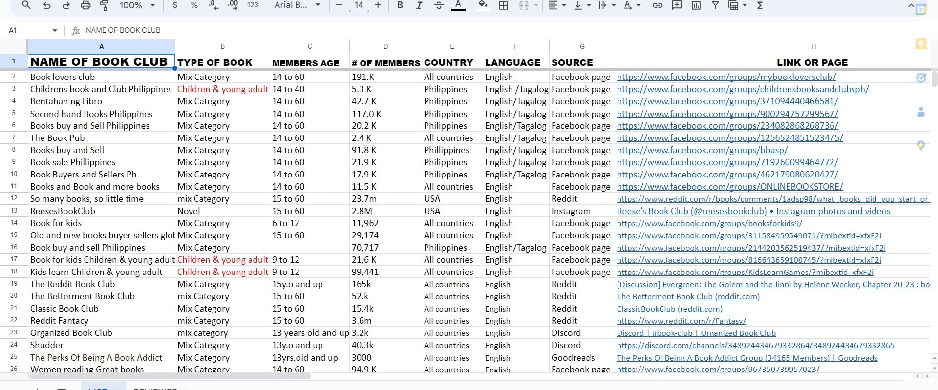
Task: Click the merge cells icon
Action: coord(524,5)
